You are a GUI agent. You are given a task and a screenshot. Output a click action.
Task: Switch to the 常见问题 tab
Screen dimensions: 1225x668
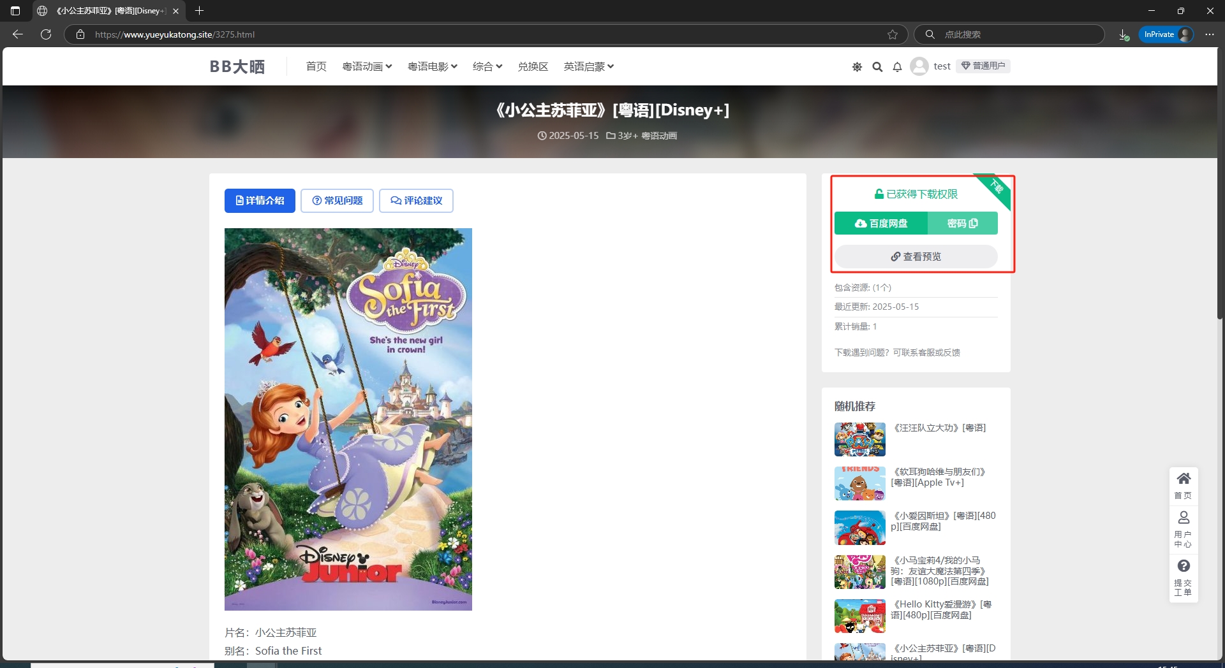tap(337, 201)
